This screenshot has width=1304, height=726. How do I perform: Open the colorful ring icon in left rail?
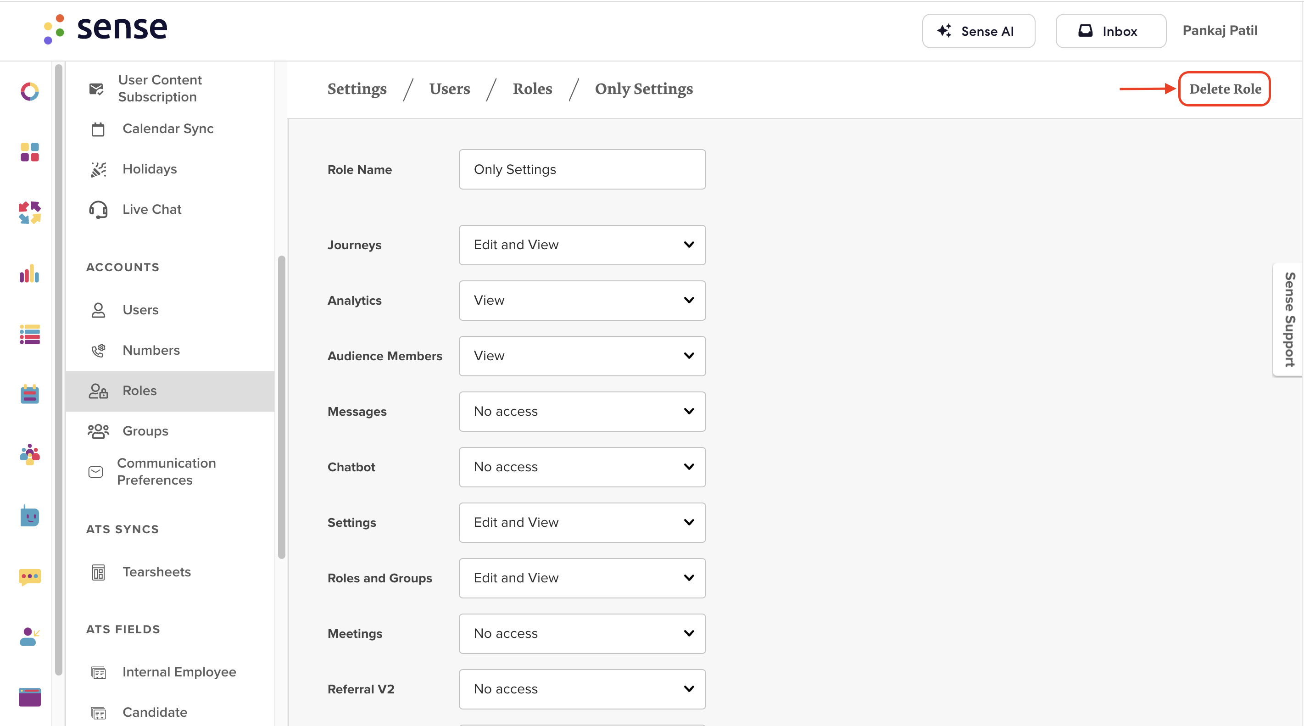(30, 92)
